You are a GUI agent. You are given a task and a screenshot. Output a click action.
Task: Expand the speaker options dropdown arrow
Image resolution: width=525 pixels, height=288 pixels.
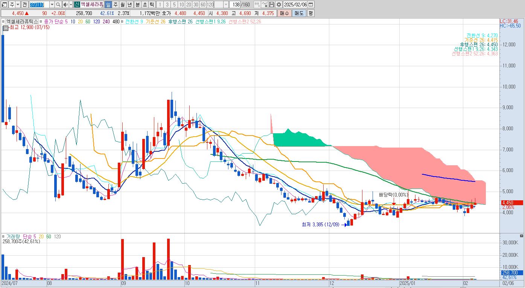coord(71,5)
